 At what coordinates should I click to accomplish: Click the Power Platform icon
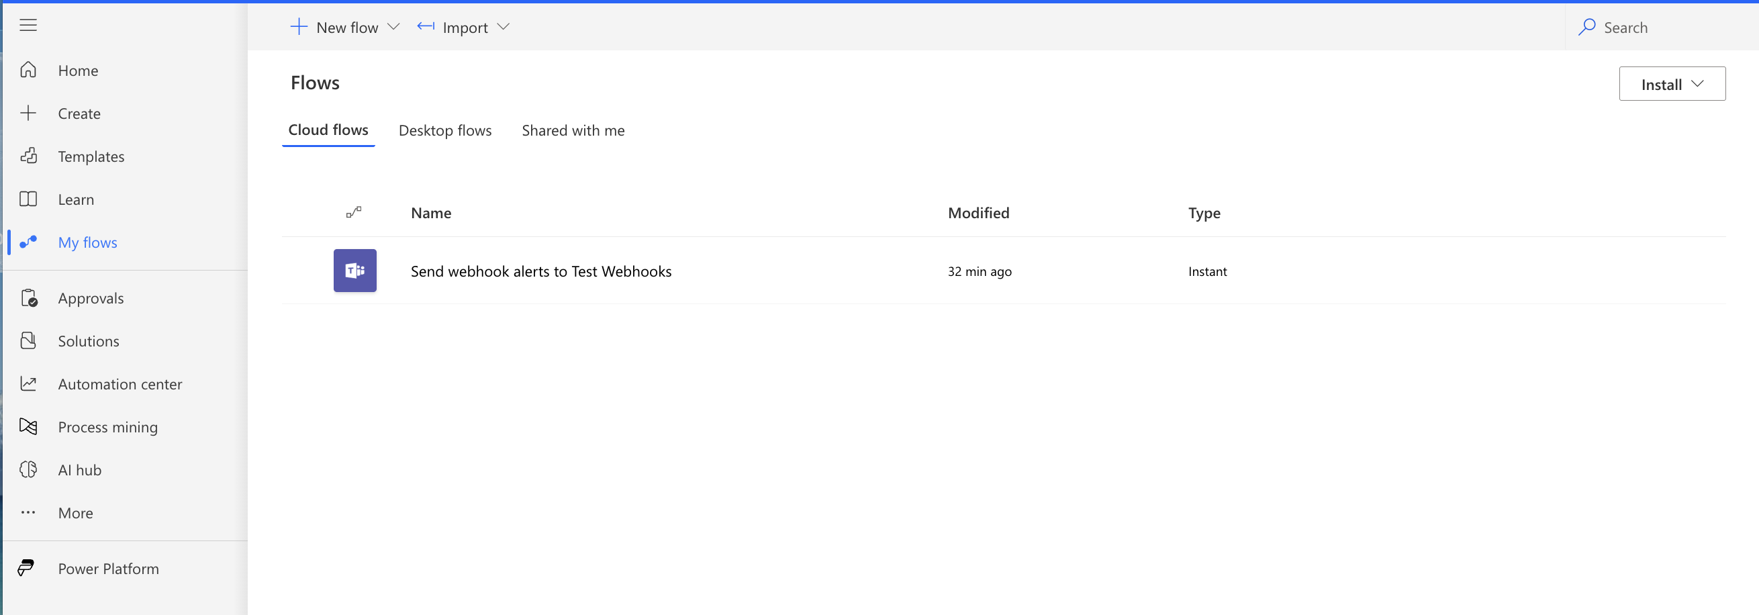pos(26,568)
